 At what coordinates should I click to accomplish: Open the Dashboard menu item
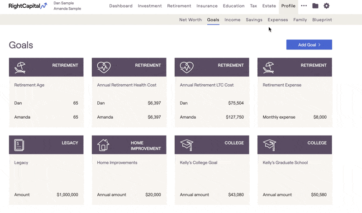click(121, 6)
